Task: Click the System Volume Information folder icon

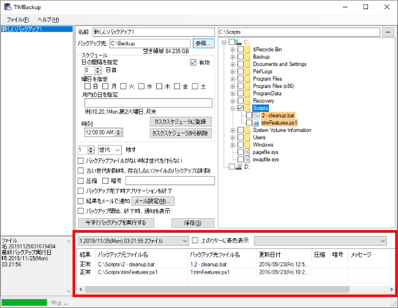Action: click(248, 130)
